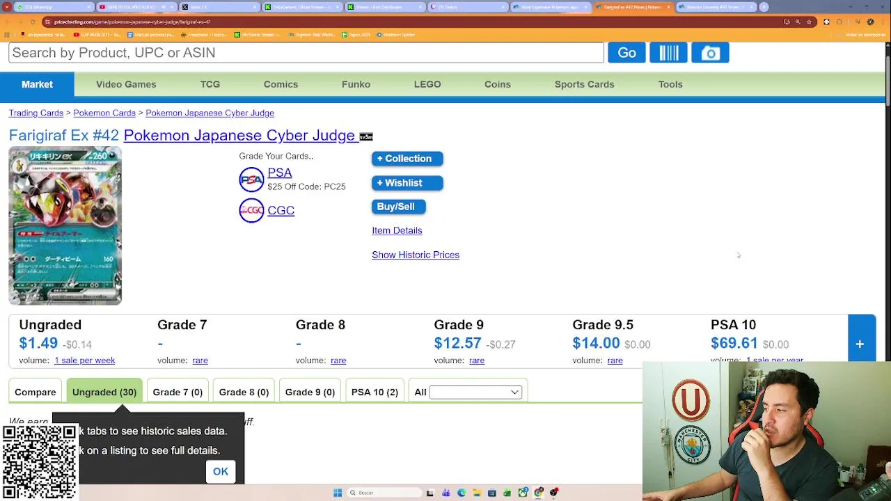Open Comics menu item
891x501 pixels.
(281, 84)
